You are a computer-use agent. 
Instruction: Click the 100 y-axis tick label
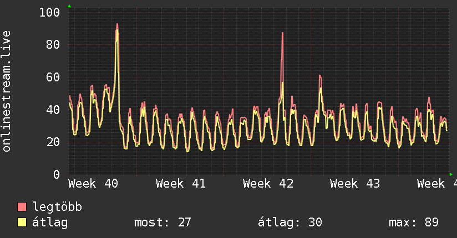click(x=49, y=13)
